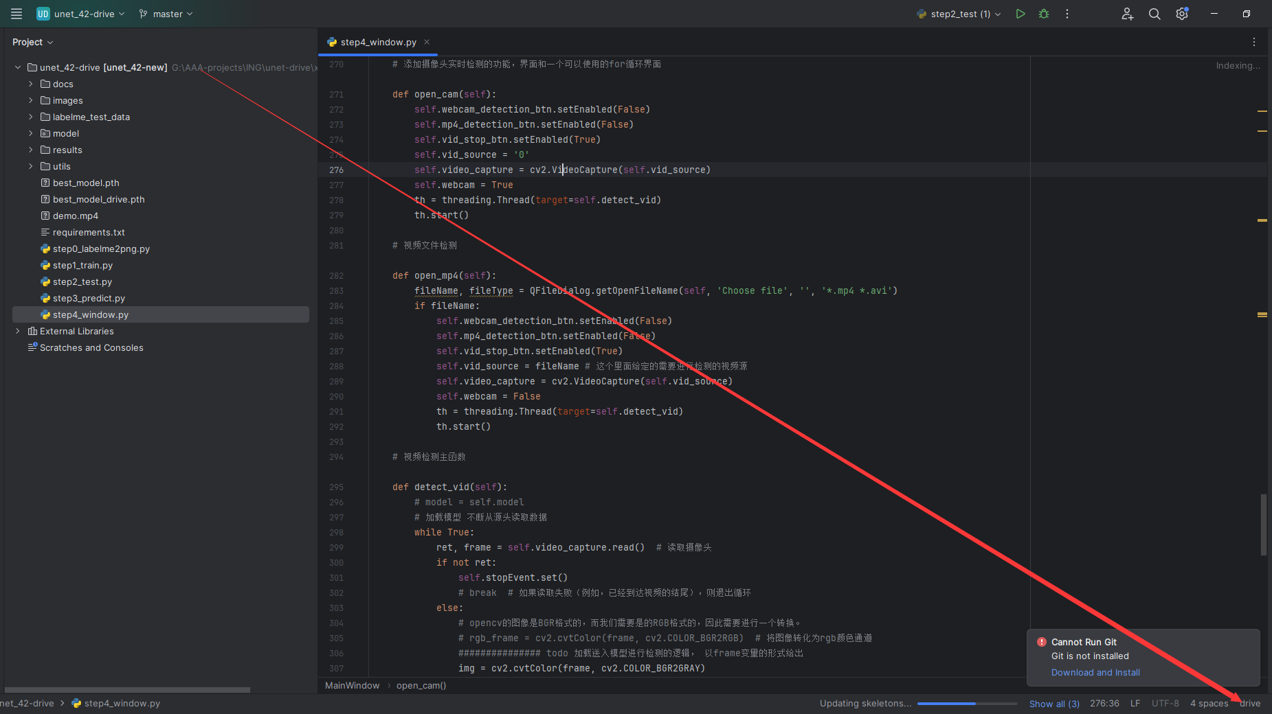Select best_model.pth file
The image size is (1272, 714).
[x=86, y=183]
